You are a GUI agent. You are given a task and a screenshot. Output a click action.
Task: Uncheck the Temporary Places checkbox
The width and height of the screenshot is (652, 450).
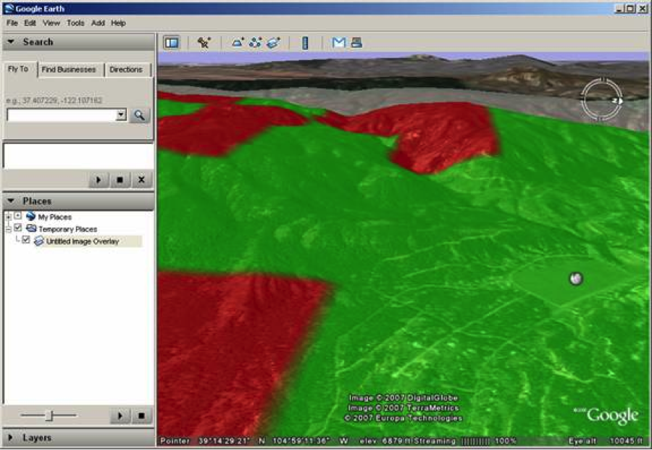tap(18, 228)
